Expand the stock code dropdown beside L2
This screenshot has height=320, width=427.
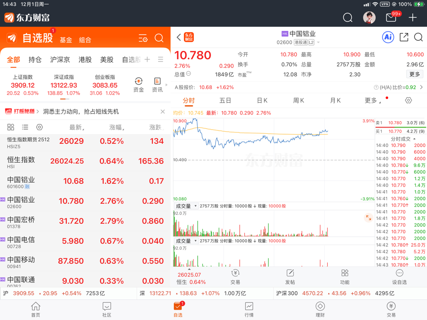click(x=318, y=42)
